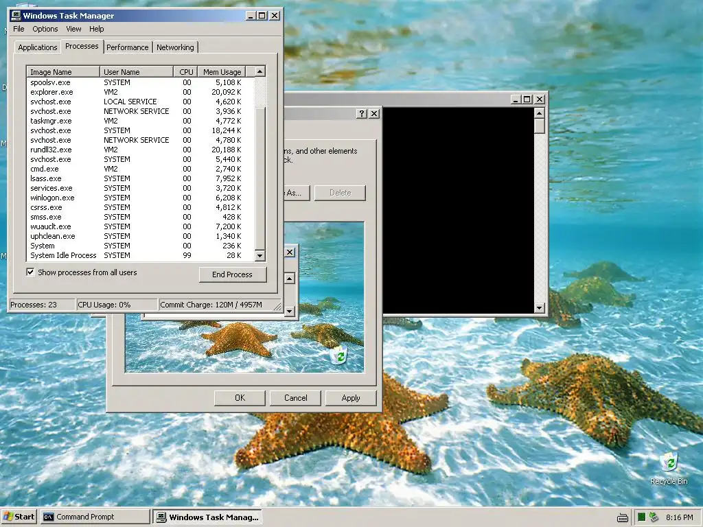Select the csrss.exe process row
703x527 pixels.
click(x=140, y=207)
